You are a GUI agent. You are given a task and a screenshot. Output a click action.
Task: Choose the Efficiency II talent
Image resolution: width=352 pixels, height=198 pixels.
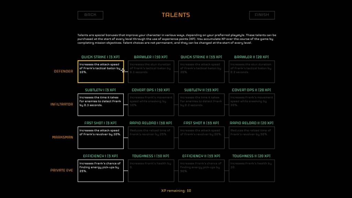tap(201, 171)
